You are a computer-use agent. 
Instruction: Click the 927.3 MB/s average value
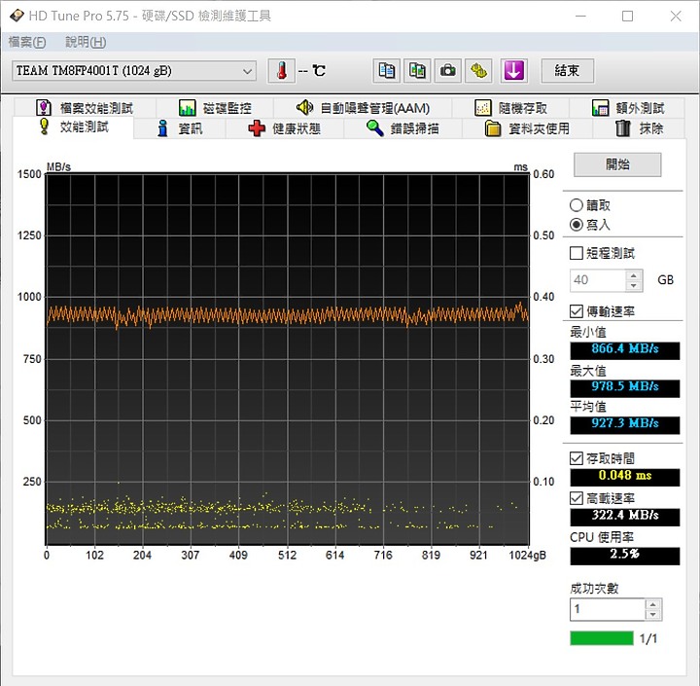coord(624,423)
